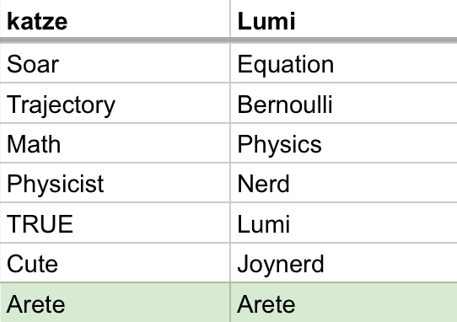Select the bold Lumi header cell
This screenshot has height=322, width=457.
click(344, 19)
